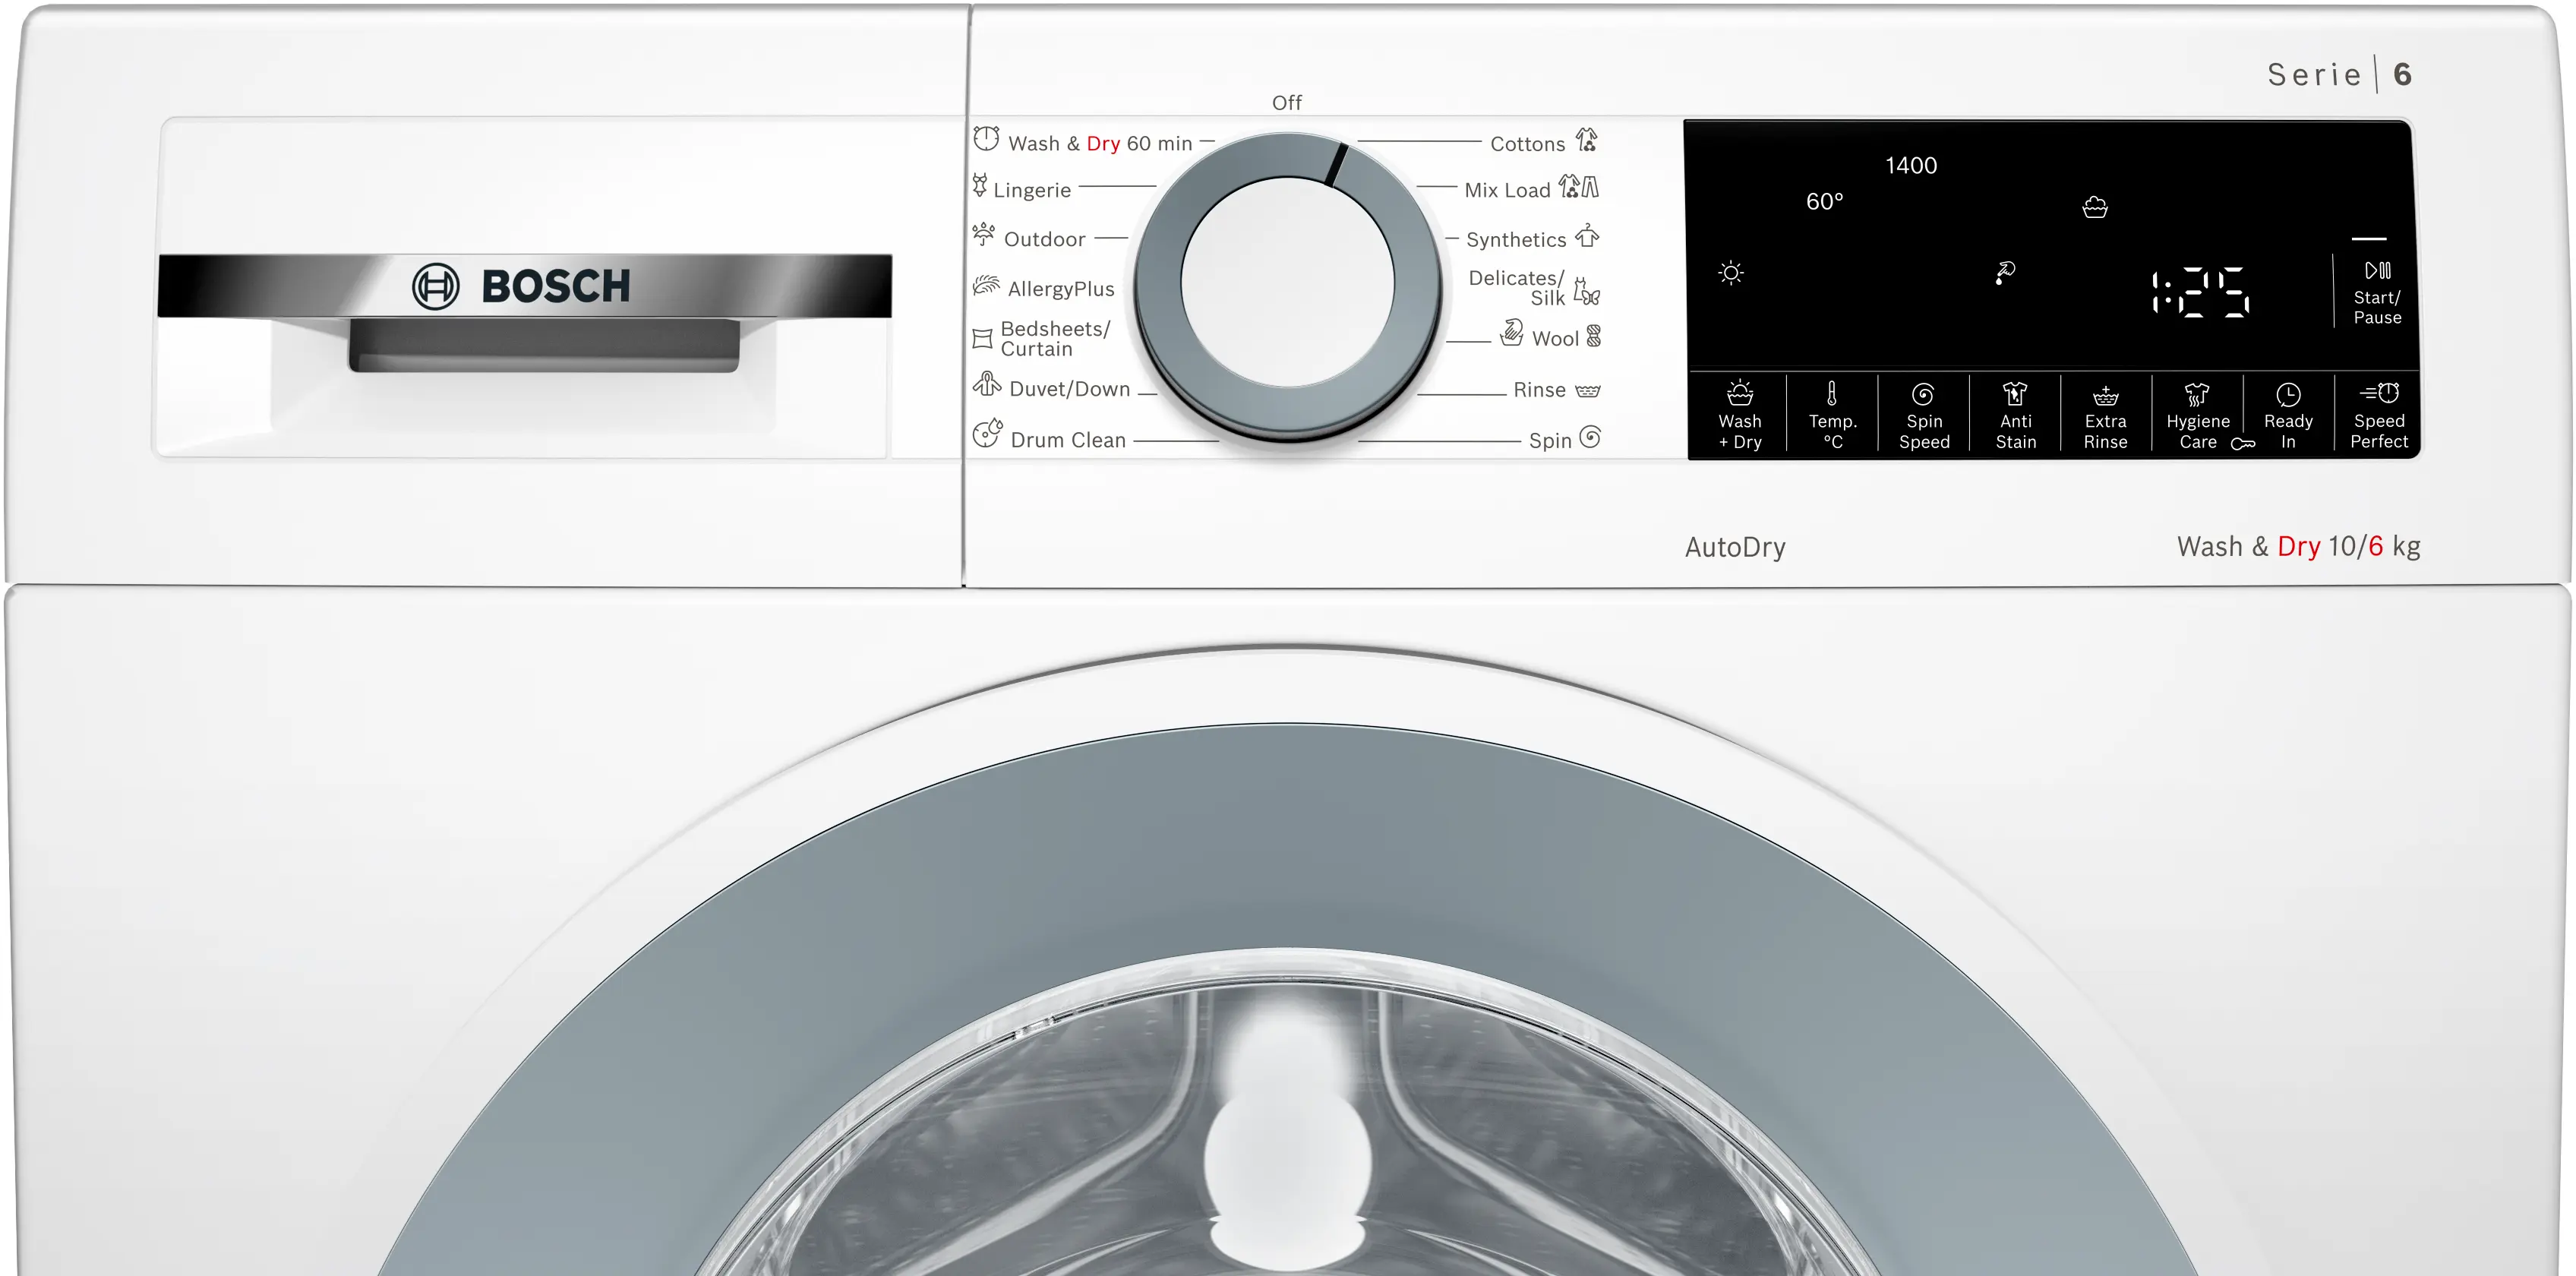The height and width of the screenshot is (1276, 2576).
Task: Tap the sun dry icon on display
Action: point(1731,273)
